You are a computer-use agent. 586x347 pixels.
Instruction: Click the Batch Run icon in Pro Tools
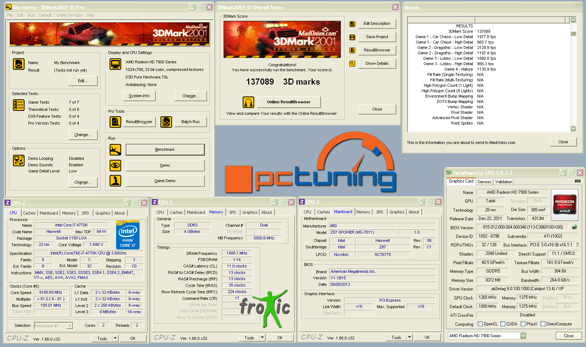coord(166,122)
